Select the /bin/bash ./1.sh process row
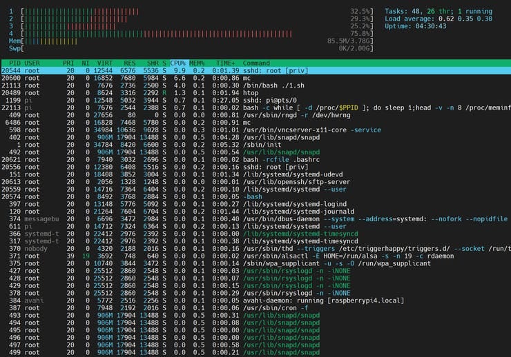Viewport: 511px width, 357px height. tap(256, 85)
